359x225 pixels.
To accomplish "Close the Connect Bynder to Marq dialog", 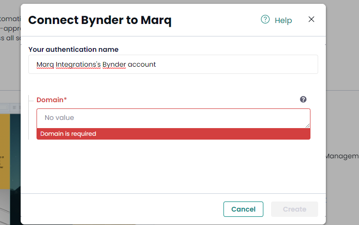I will tap(311, 19).
